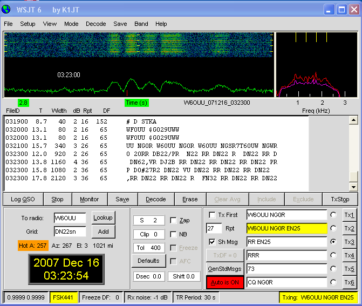Click the GenStdMsgs button
The height and width of the screenshot is (306, 362).
[x=224, y=269]
